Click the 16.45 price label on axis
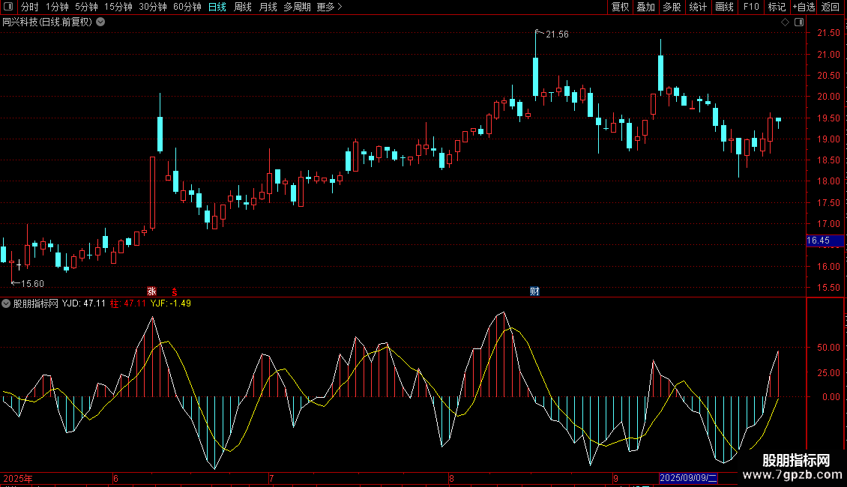This screenshot has height=487, width=847. [x=818, y=241]
